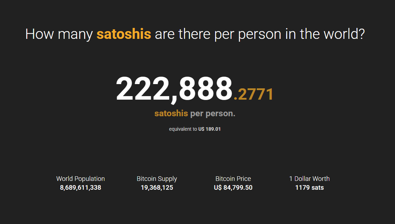395x224 pixels.
Task: Click "in the" in the headline
Action: pos(302,34)
